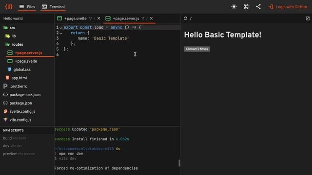This screenshot has width=312, height=175.
Task: Click the routes folder icon
Action: coord(8,44)
